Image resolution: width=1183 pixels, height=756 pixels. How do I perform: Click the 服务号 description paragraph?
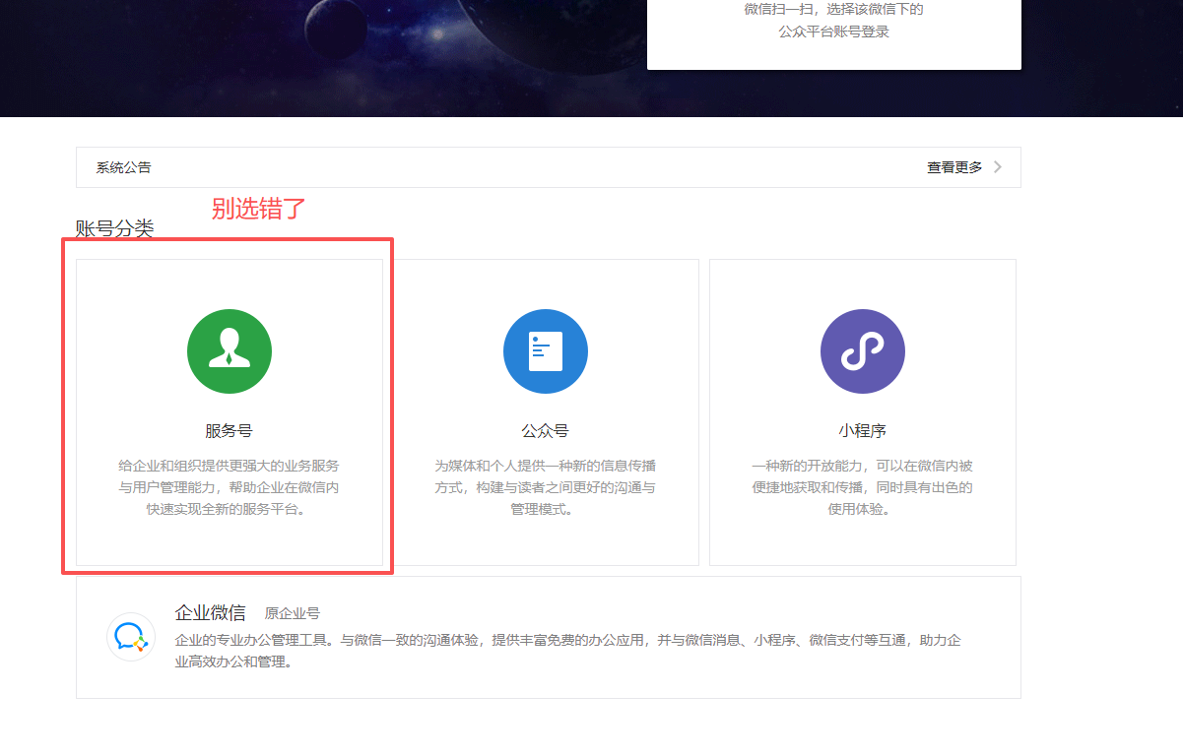coord(230,487)
